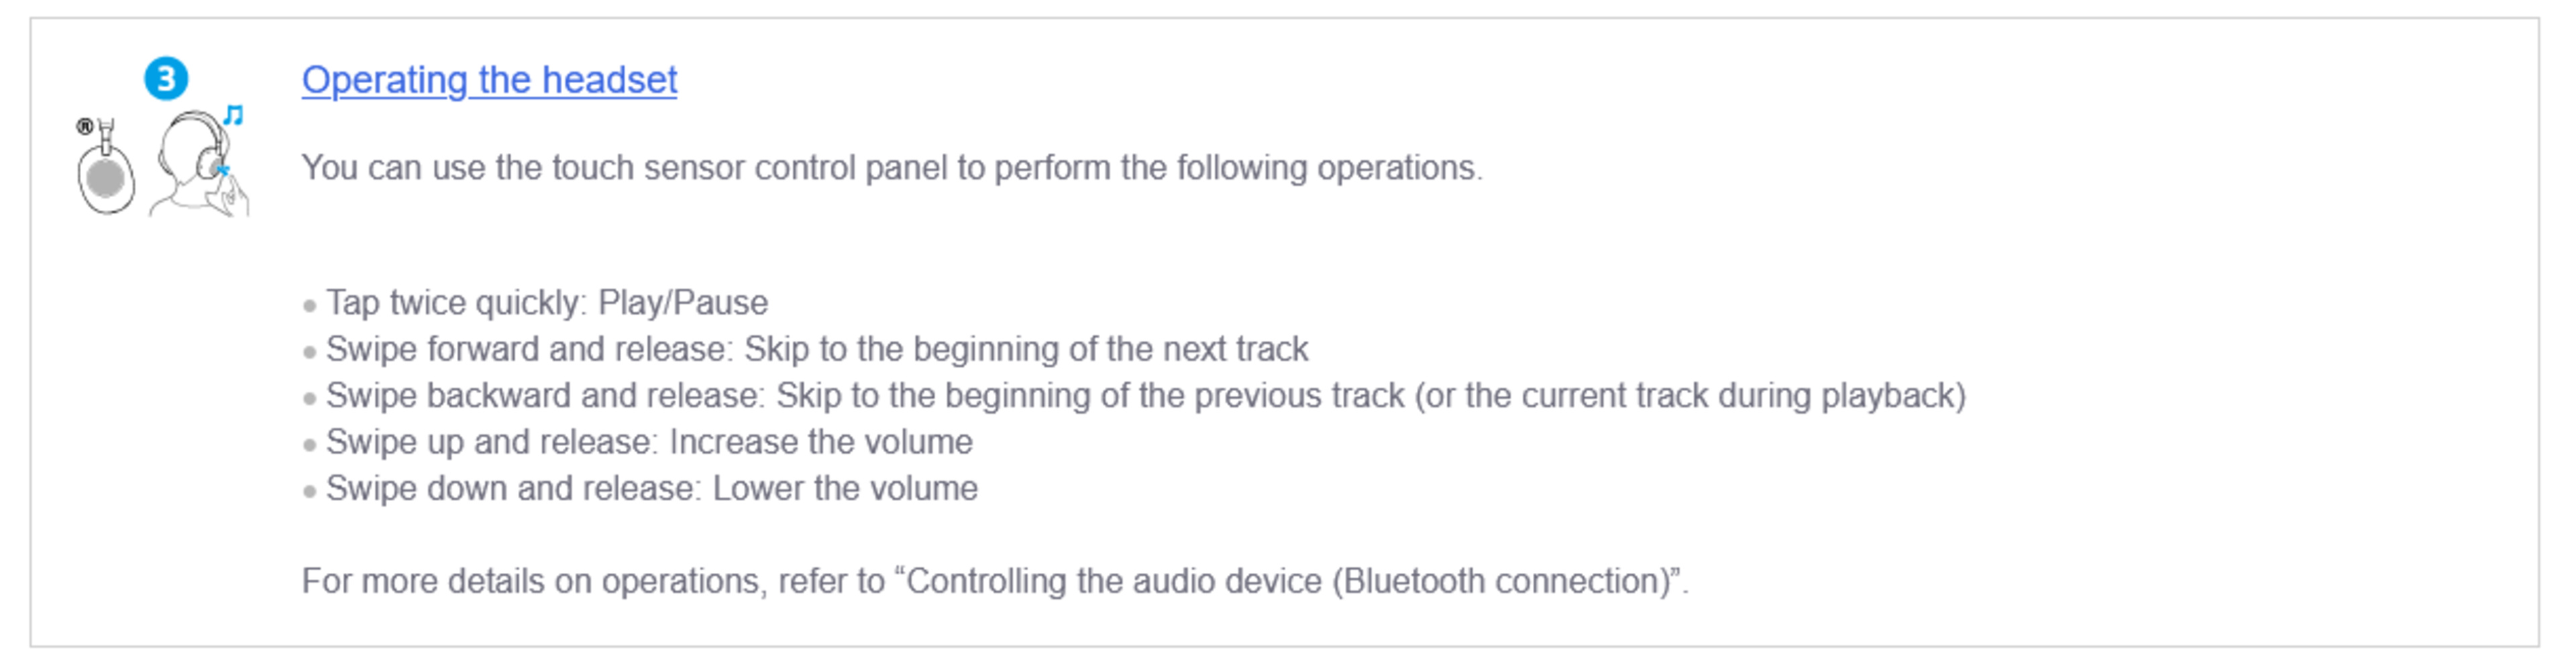Click "Swipe up and release: Increase the volume"
Viewport: 2576px width, 654px height.
coord(648,442)
